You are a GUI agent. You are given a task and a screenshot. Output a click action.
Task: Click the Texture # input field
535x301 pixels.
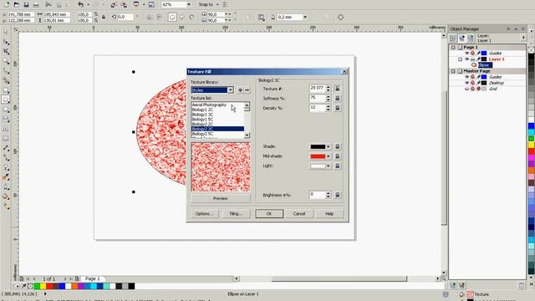coord(317,89)
